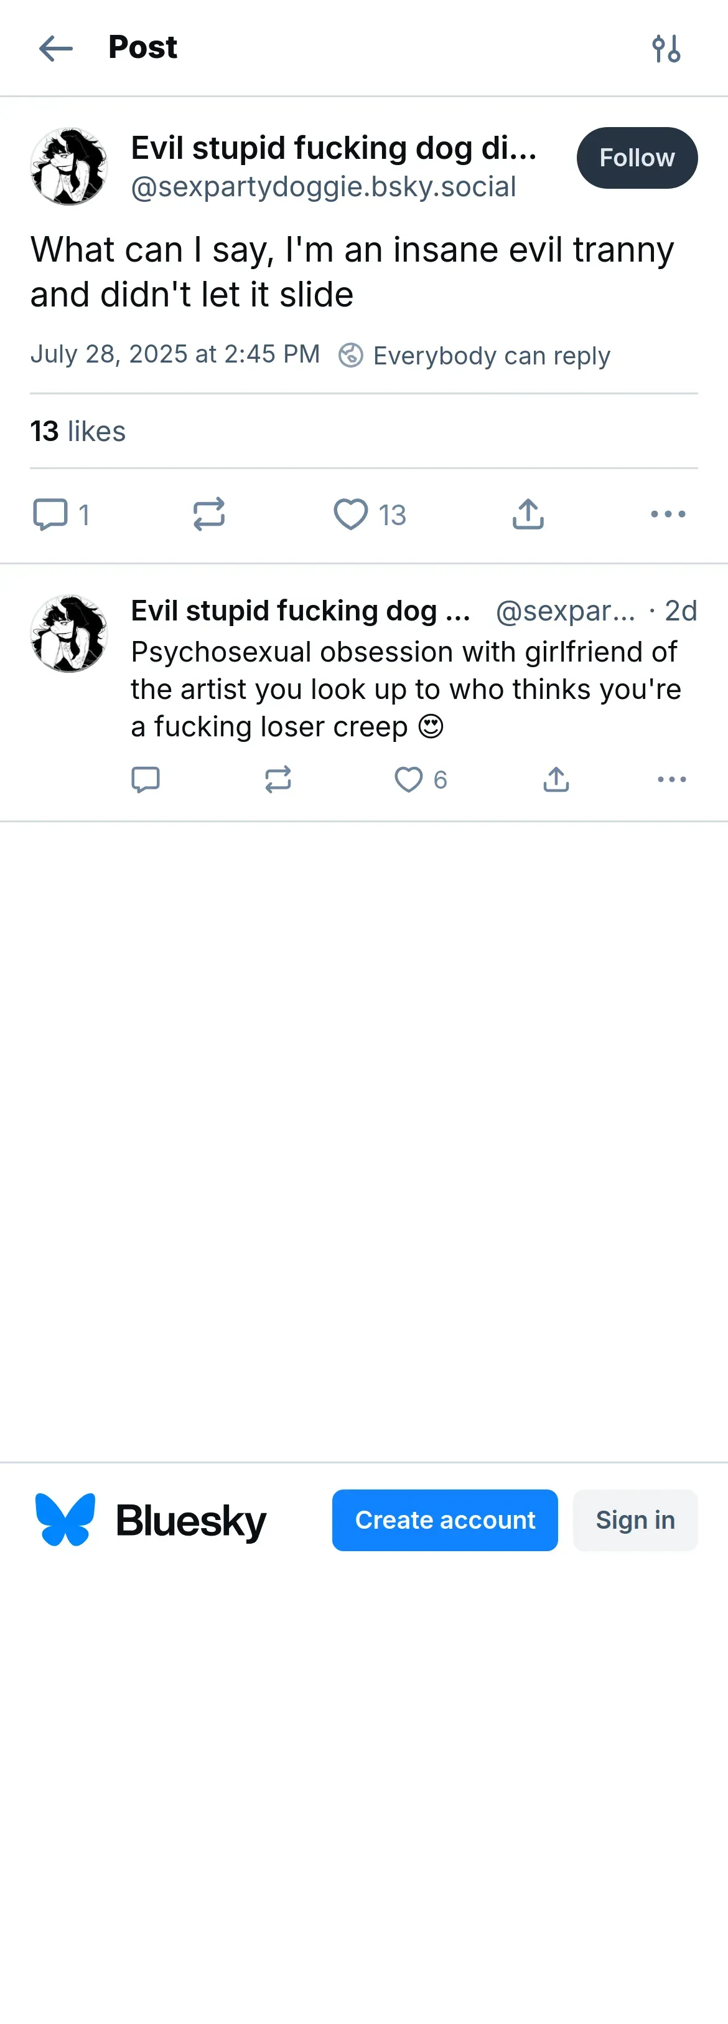
Task: Go back using the arrow icon
Action: [56, 49]
